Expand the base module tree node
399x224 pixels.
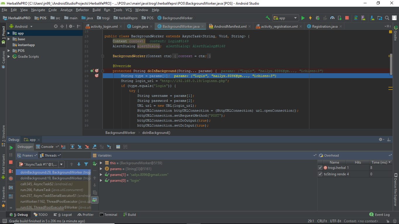(x=9, y=39)
